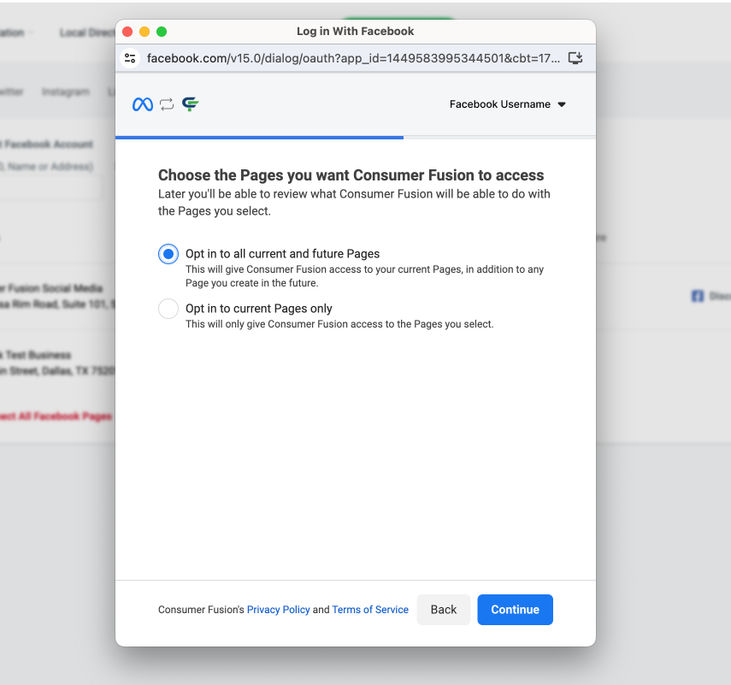Open the Facebook Username dropdown
731x685 pixels.
[x=507, y=104]
